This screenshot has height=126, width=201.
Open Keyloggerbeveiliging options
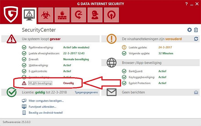click(142, 77)
